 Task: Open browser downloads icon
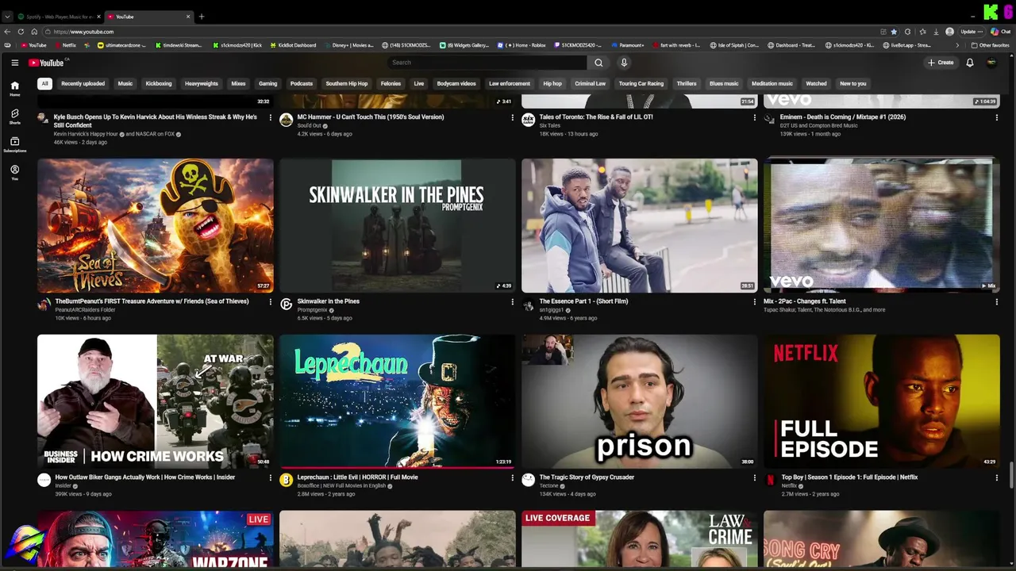point(936,32)
